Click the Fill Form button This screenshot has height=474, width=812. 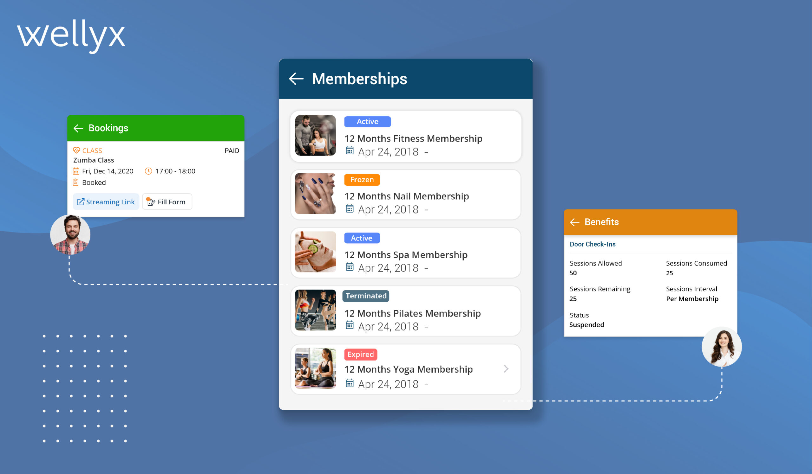point(167,202)
